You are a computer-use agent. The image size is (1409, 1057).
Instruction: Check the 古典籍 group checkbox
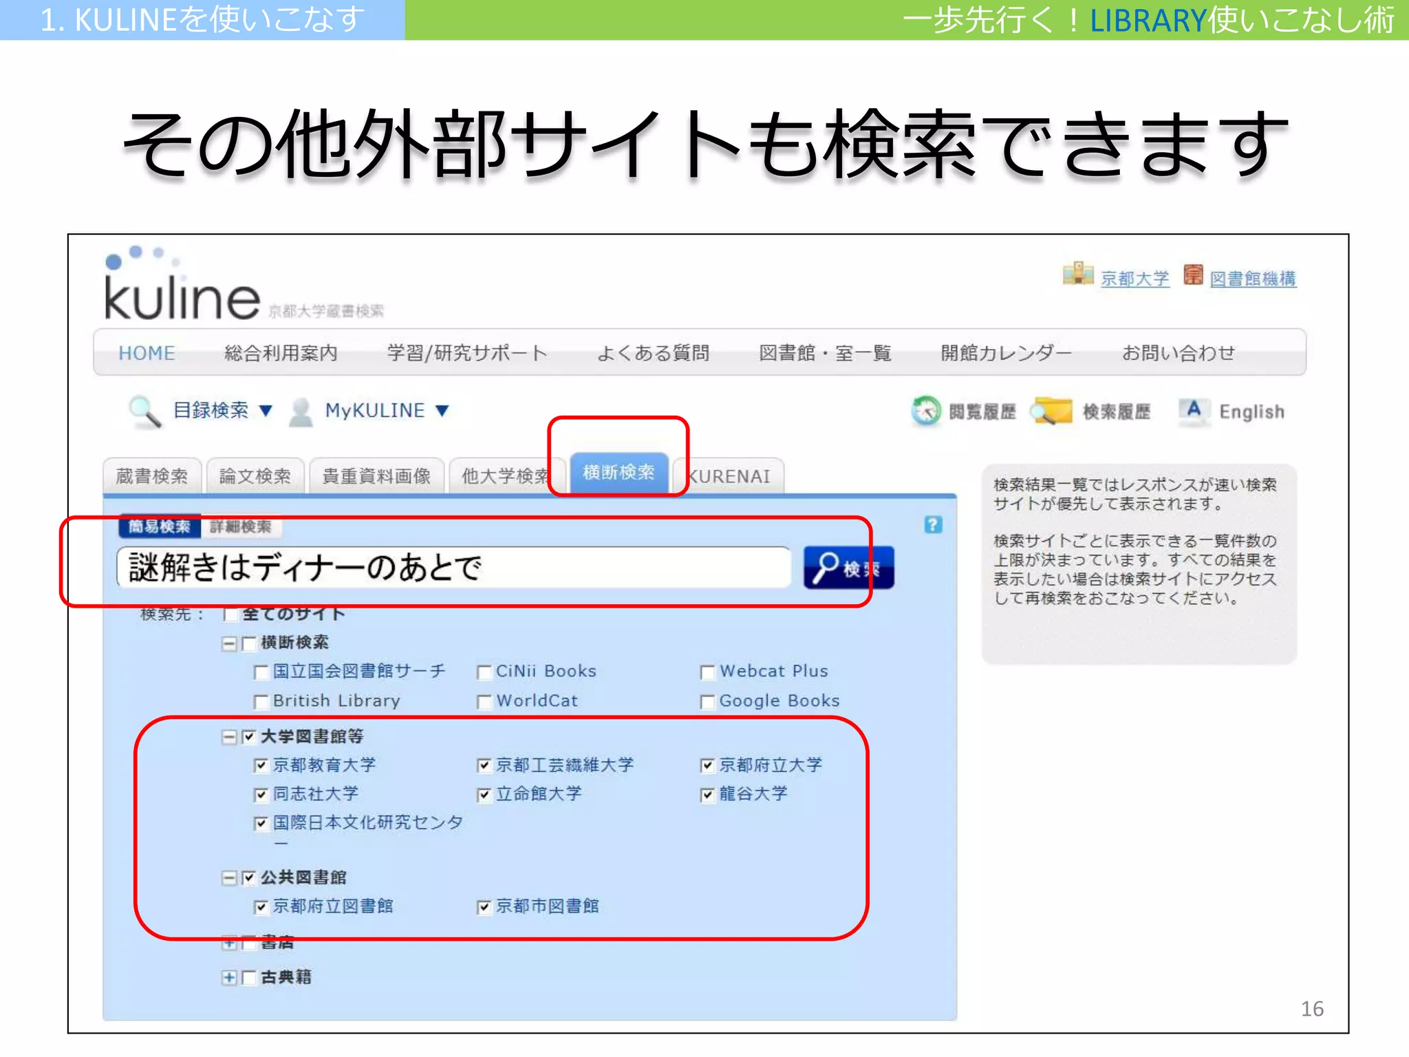pos(249,977)
